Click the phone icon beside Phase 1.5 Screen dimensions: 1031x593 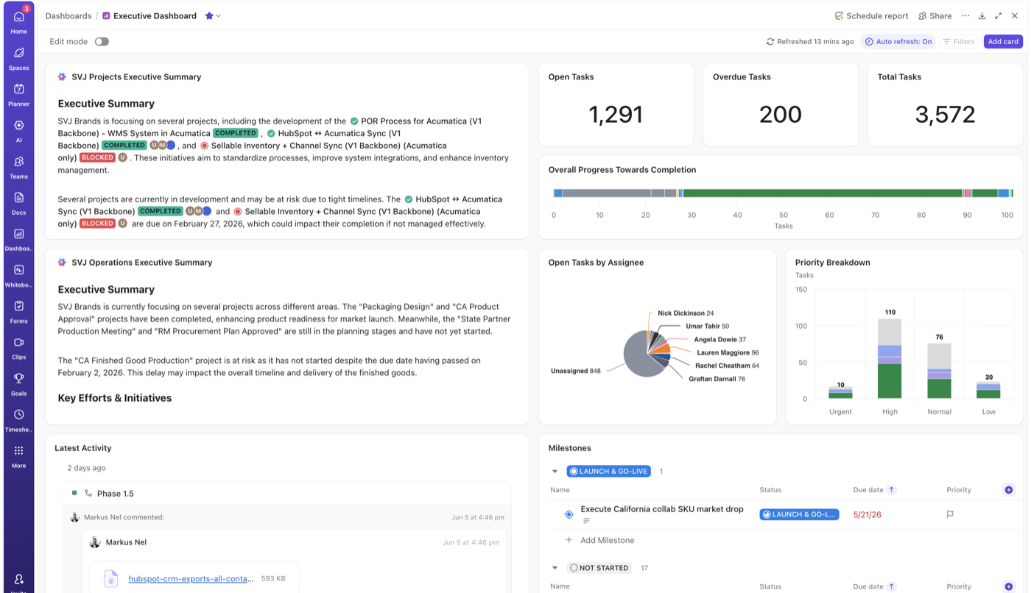(x=88, y=494)
